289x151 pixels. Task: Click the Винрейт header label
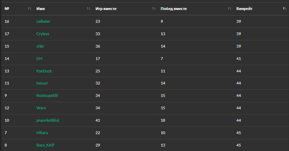click(244, 9)
